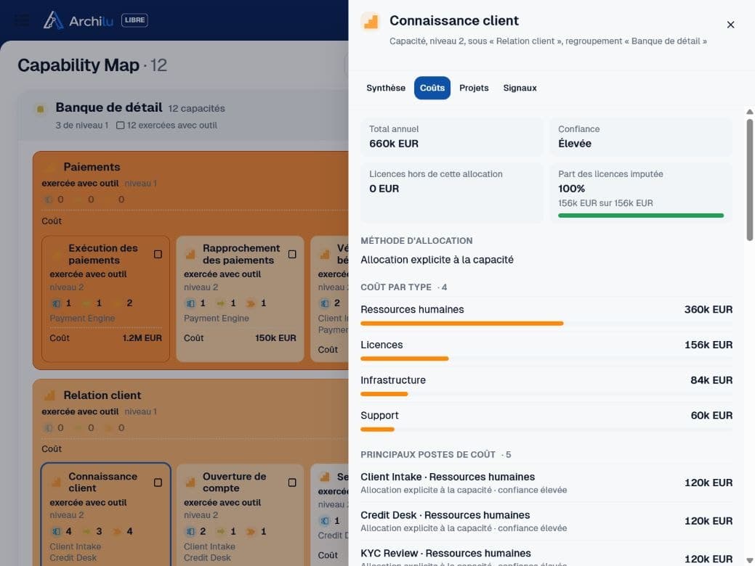This screenshot has height=566, width=755.
Task: Click green arrow icon in Connaissance client card
Action: click(x=86, y=531)
